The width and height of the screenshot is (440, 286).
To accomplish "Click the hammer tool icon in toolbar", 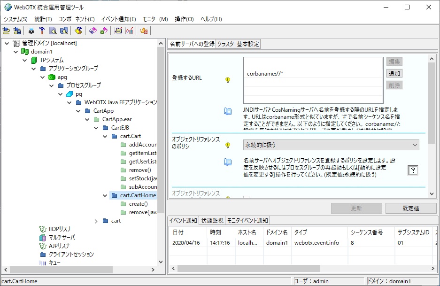I will 42,31.
